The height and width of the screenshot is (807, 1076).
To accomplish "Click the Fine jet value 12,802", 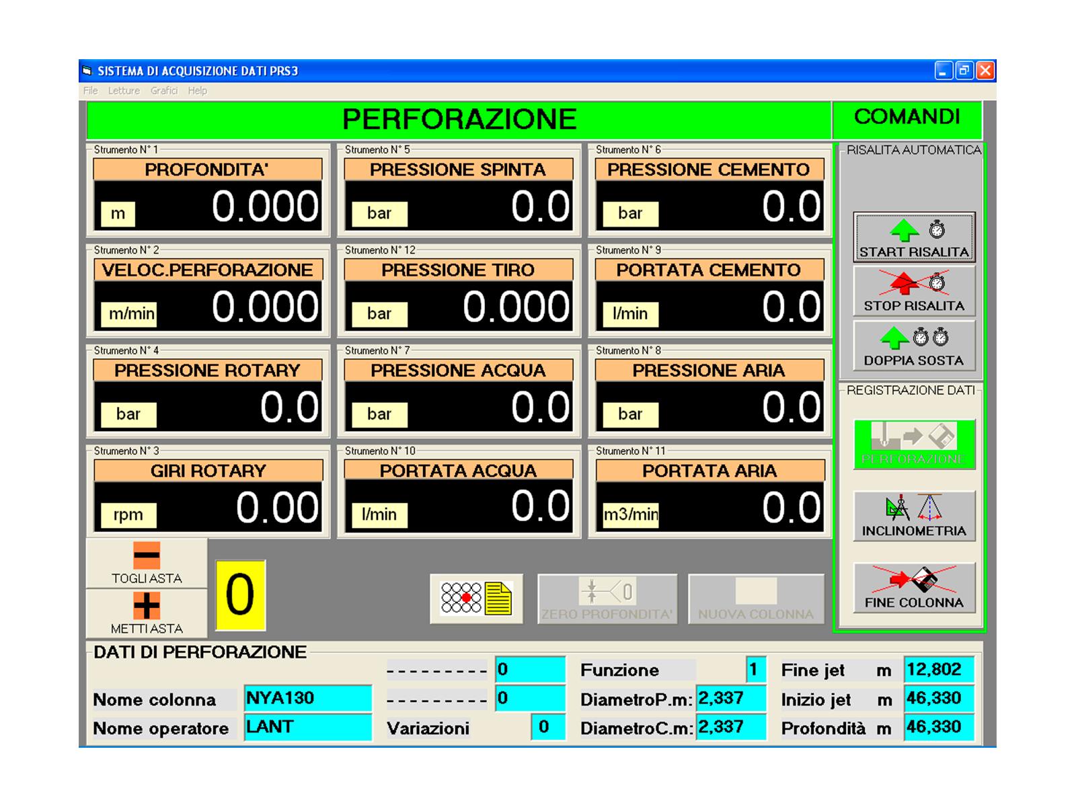I will coord(939,670).
